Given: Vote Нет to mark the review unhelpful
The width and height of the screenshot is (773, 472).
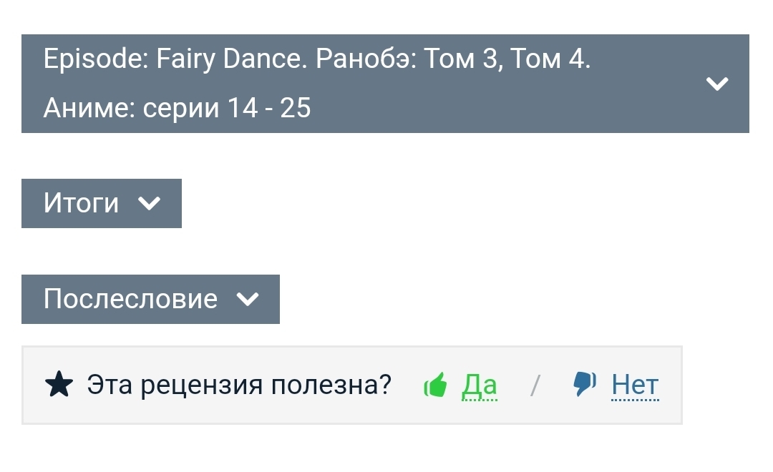Looking at the screenshot, I should coord(635,385).
